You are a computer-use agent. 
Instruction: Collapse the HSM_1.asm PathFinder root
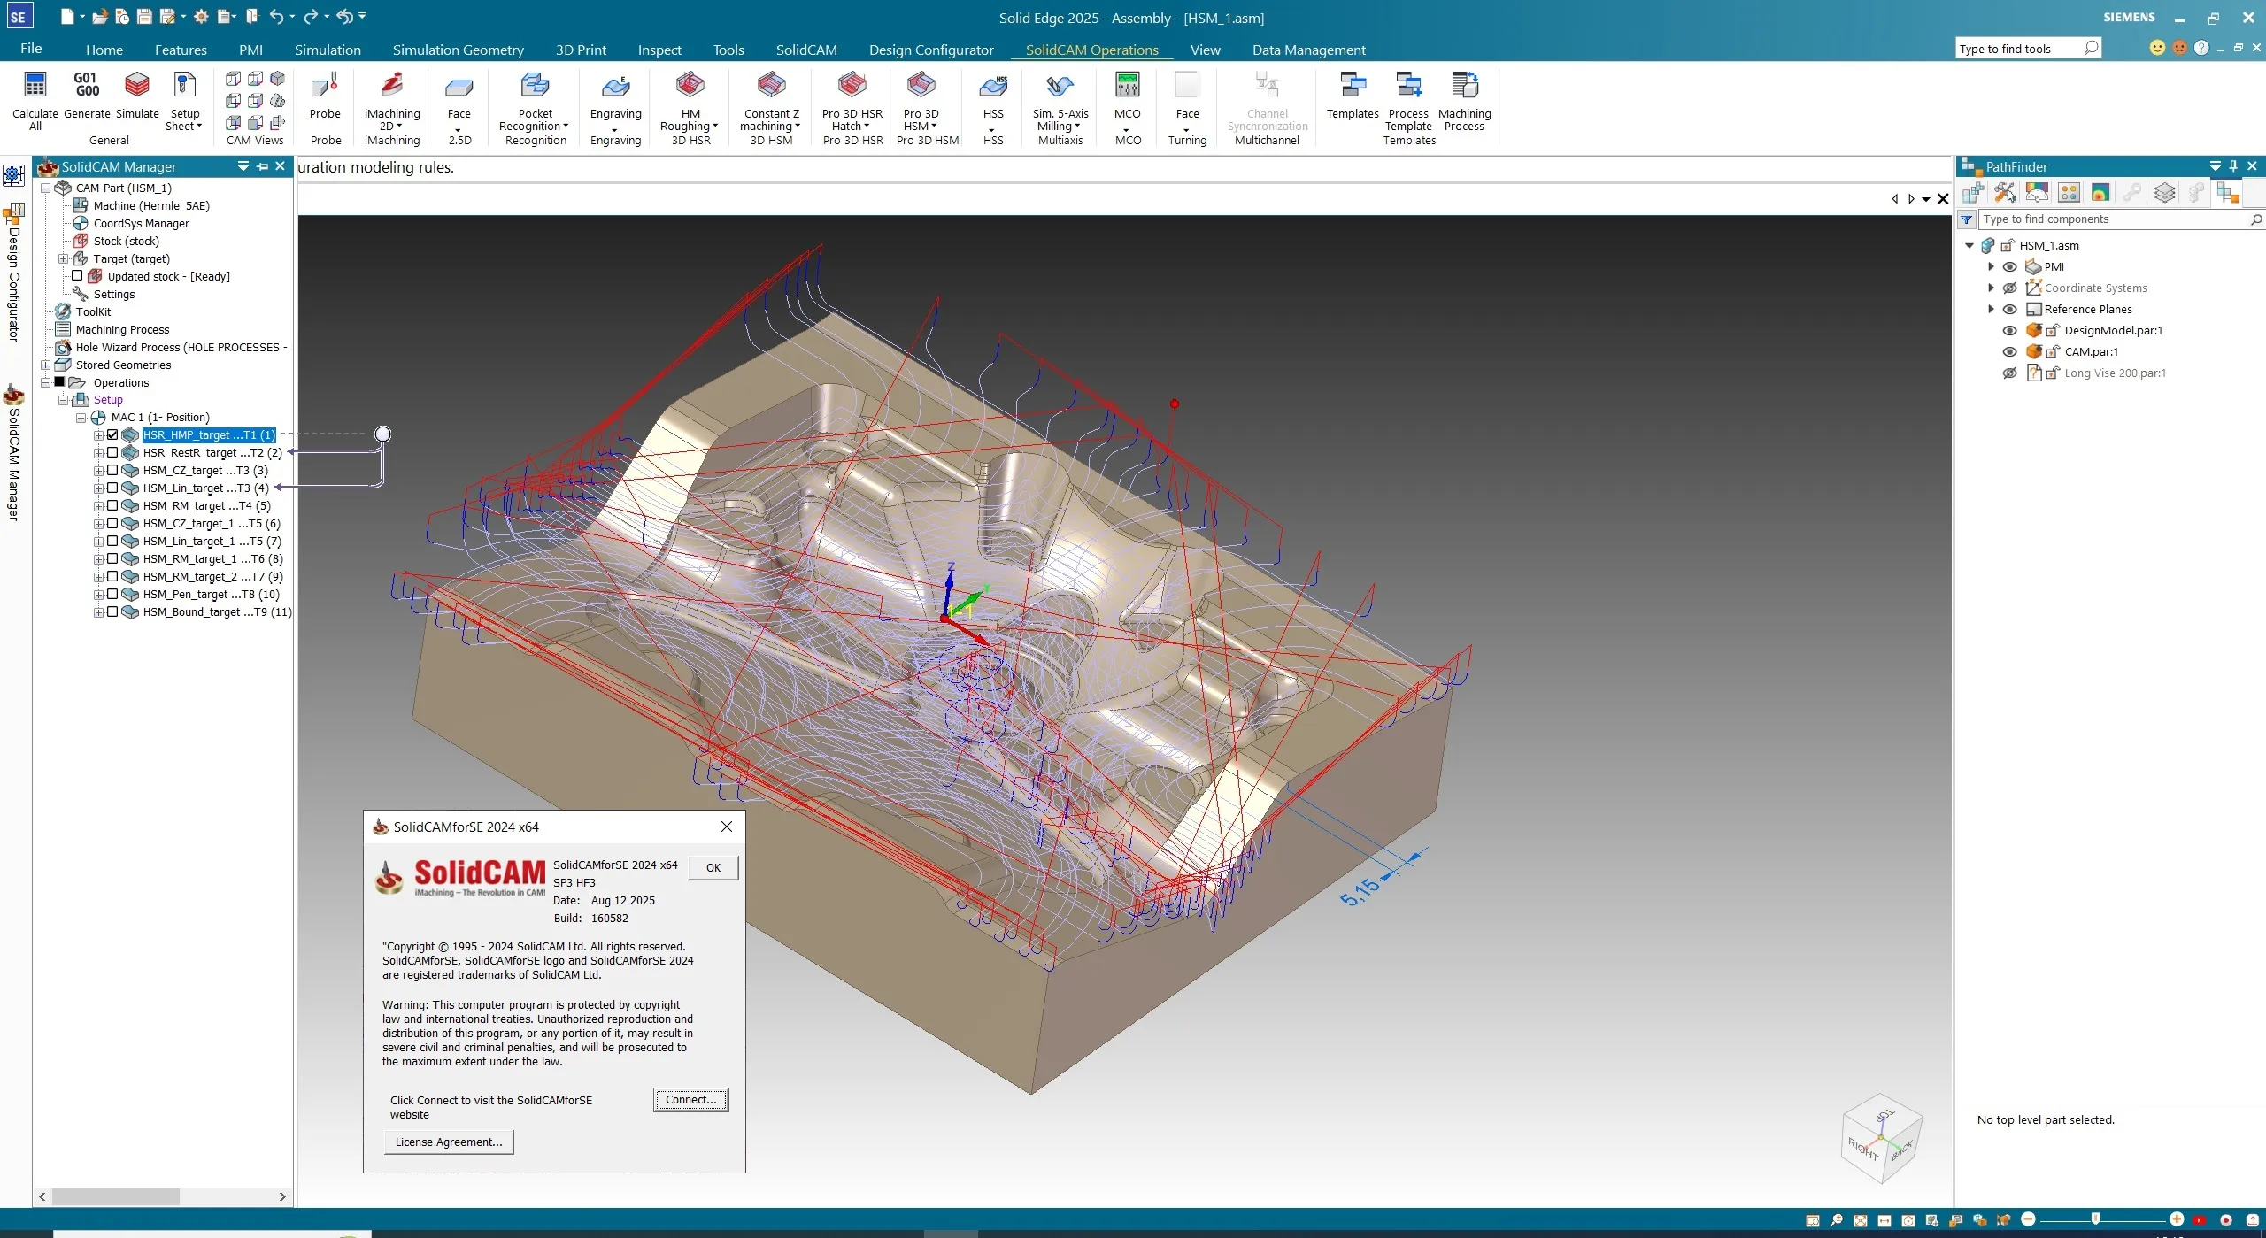pos(1969,246)
